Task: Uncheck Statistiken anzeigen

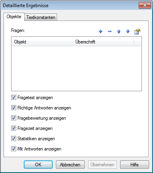Action: point(13,139)
